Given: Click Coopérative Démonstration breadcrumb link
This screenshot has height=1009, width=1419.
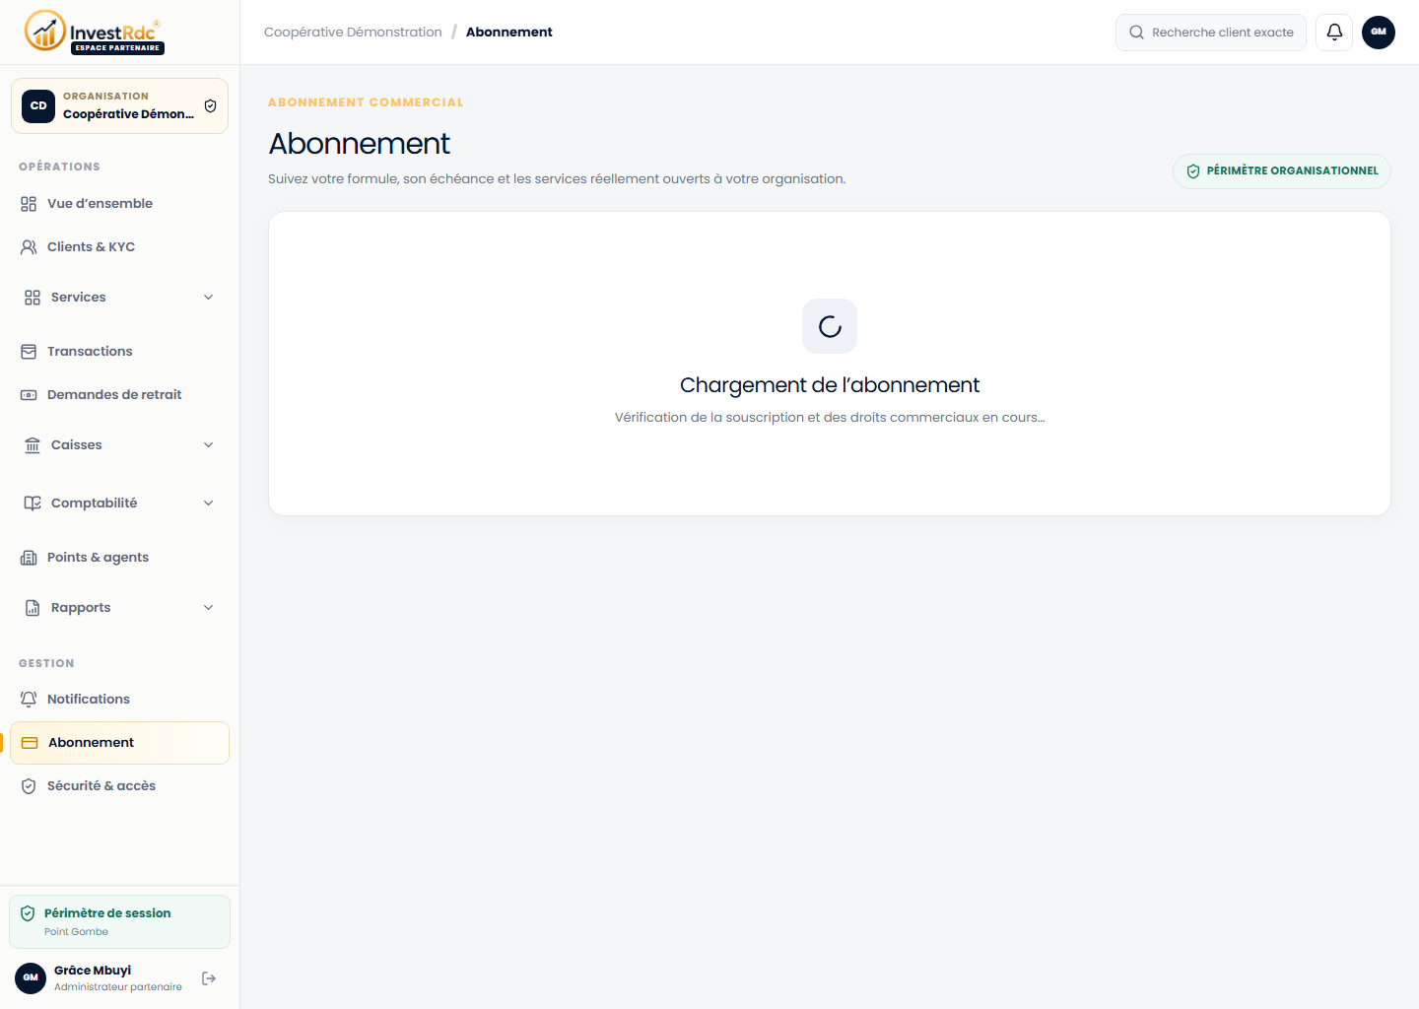Looking at the screenshot, I should tap(353, 33).
